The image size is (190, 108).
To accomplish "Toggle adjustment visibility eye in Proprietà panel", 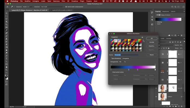I will coord(178,35).
